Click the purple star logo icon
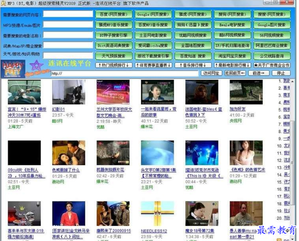299x241 pixels. (x=36, y=65)
